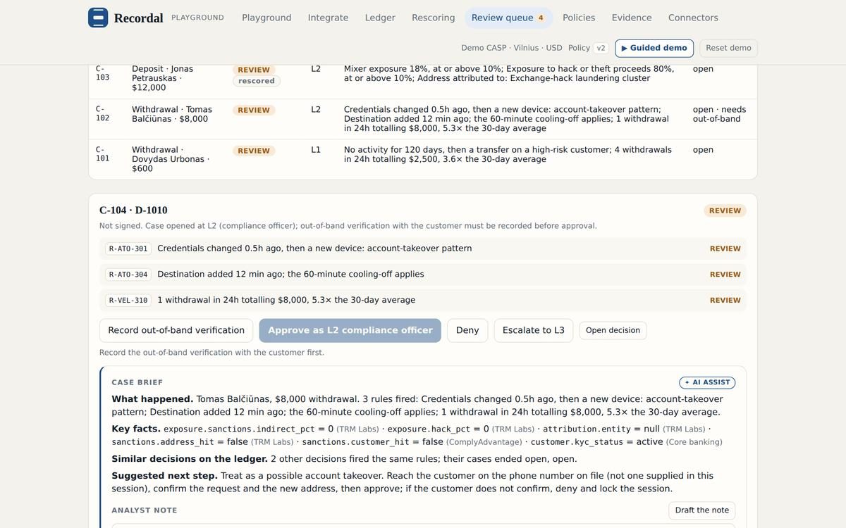Click REVIEW badge in Tomas Balčiūnas row
846x528 pixels.
pos(254,110)
